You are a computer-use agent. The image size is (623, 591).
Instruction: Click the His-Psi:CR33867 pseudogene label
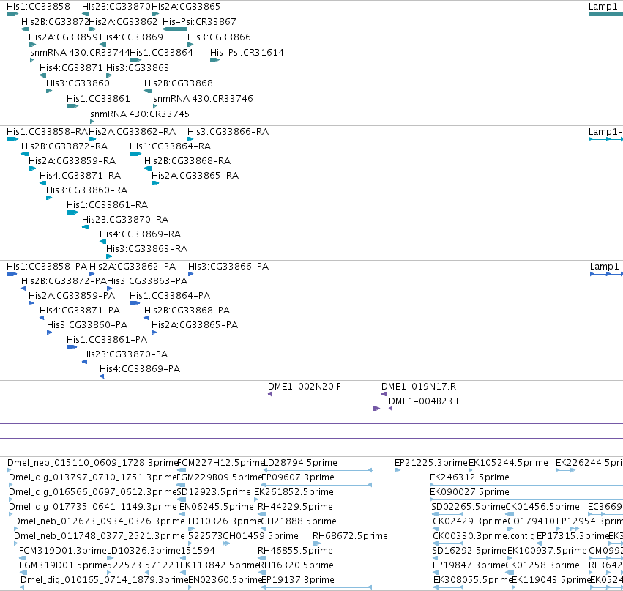(x=199, y=21)
